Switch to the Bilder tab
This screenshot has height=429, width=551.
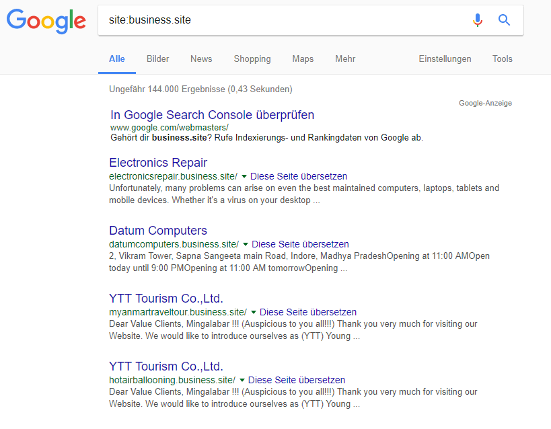(157, 58)
